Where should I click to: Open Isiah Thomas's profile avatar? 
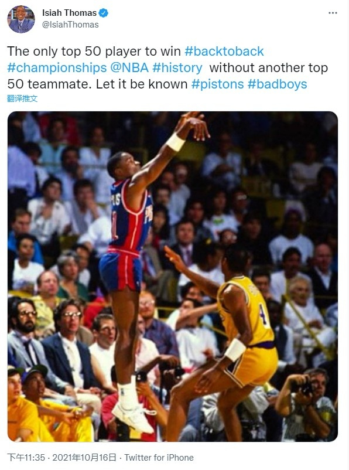(21, 19)
